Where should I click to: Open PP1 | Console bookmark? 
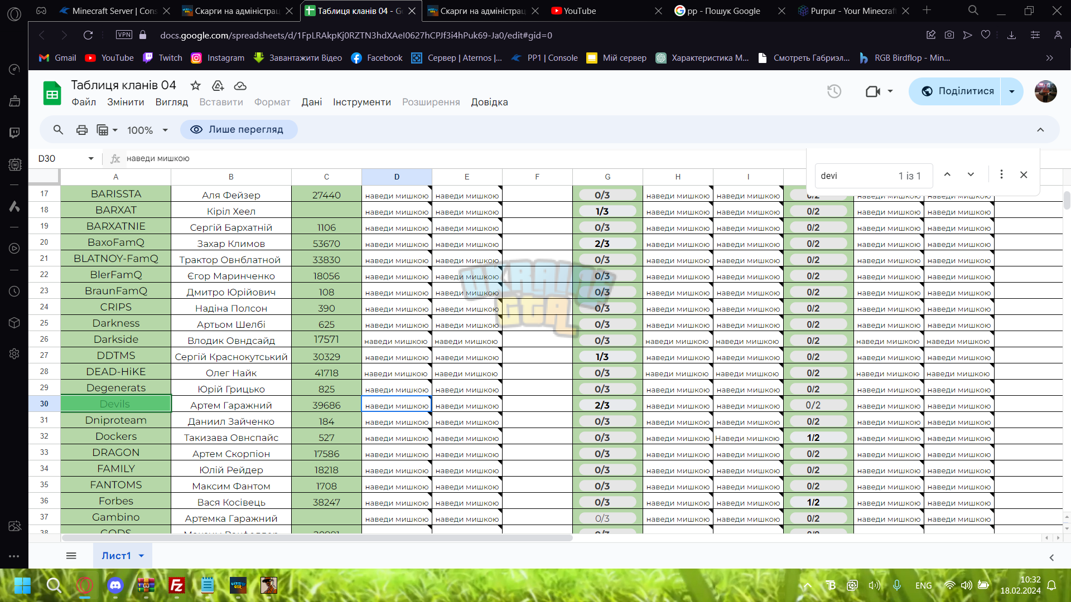pyautogui.click(x=545, y=58)
